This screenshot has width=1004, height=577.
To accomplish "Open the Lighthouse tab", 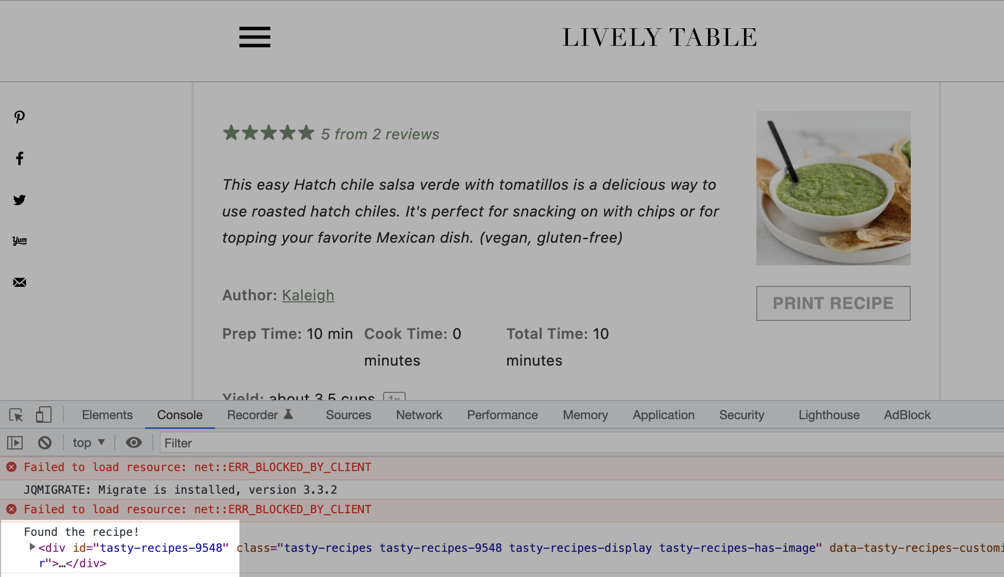I will (829, 415).
